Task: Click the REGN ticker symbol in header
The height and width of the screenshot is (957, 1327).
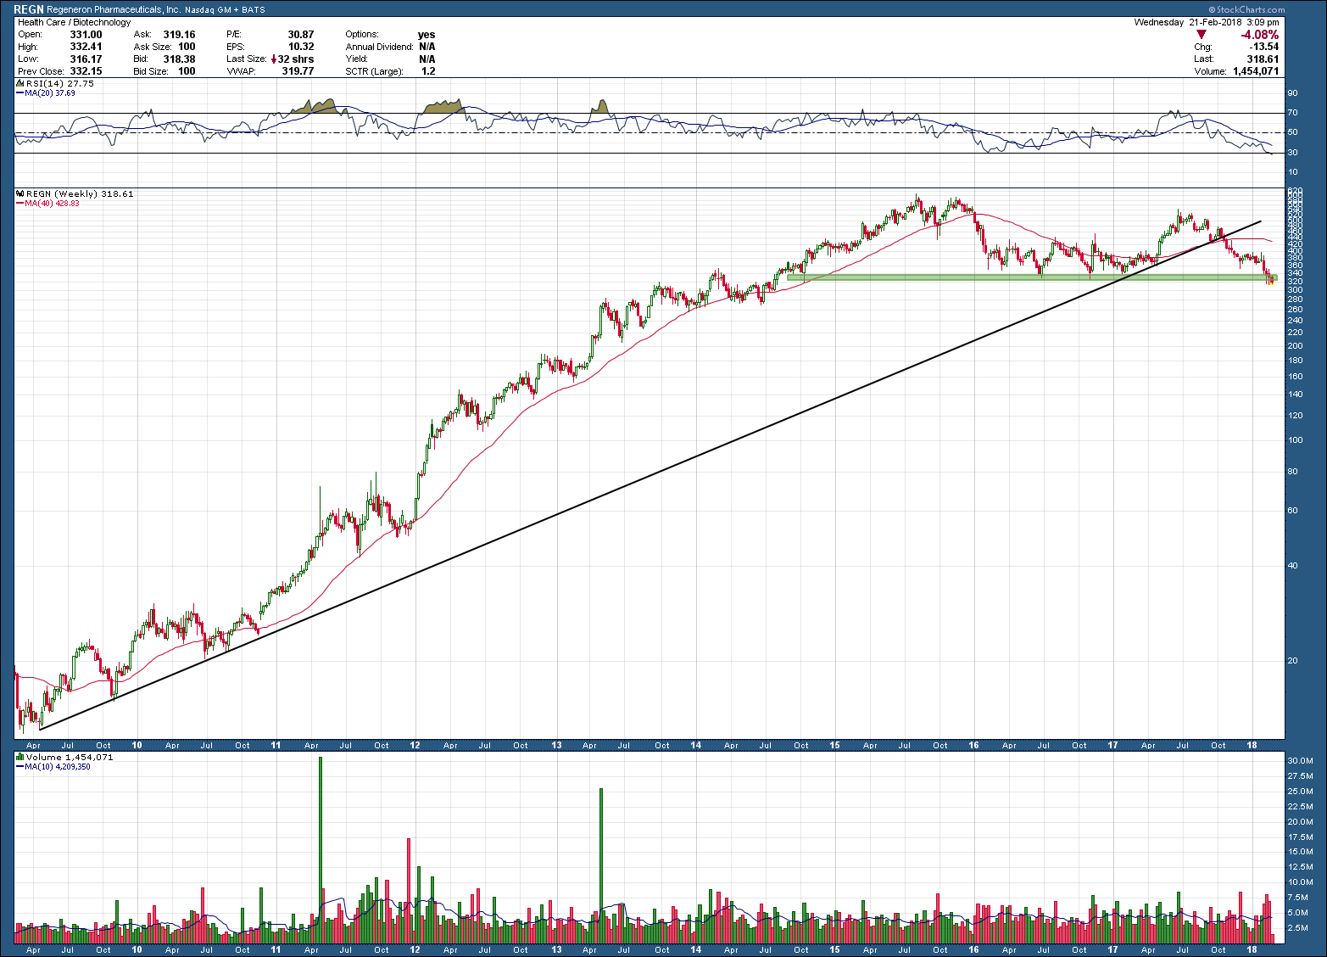Action: coord(29,9)
